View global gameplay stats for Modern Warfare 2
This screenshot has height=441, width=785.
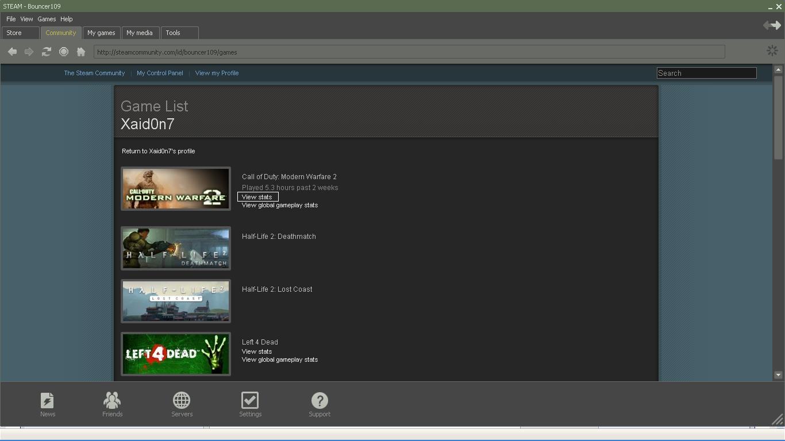click(280, 205)
